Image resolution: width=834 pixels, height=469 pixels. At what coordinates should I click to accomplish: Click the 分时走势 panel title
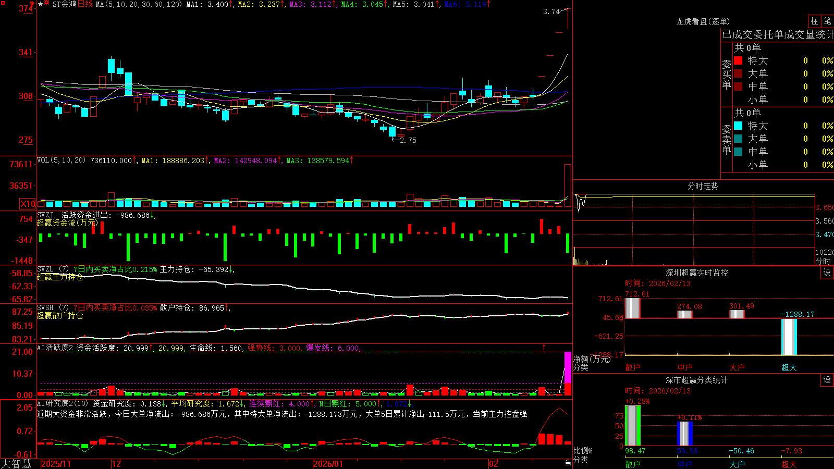703,186
